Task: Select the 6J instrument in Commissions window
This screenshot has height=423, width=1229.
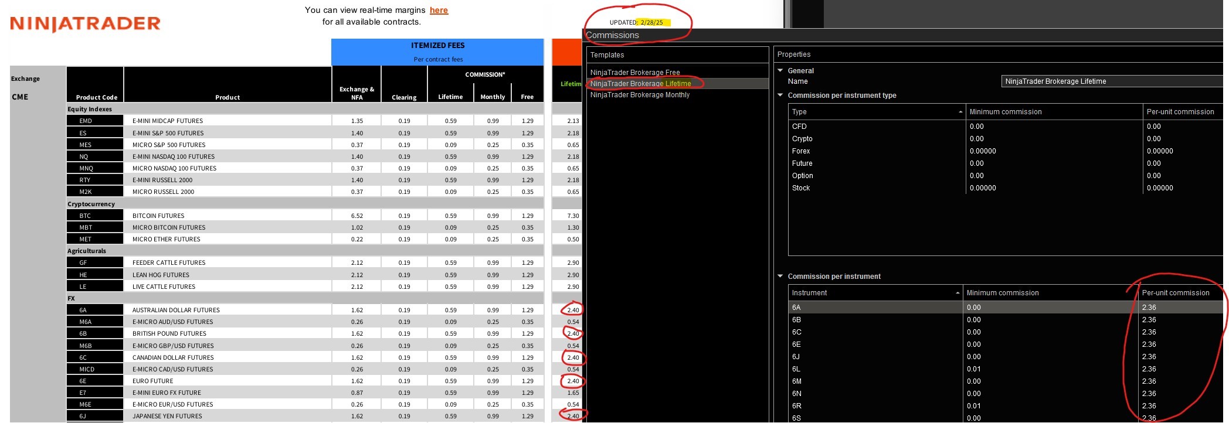Action: [x=1006, y=356]
